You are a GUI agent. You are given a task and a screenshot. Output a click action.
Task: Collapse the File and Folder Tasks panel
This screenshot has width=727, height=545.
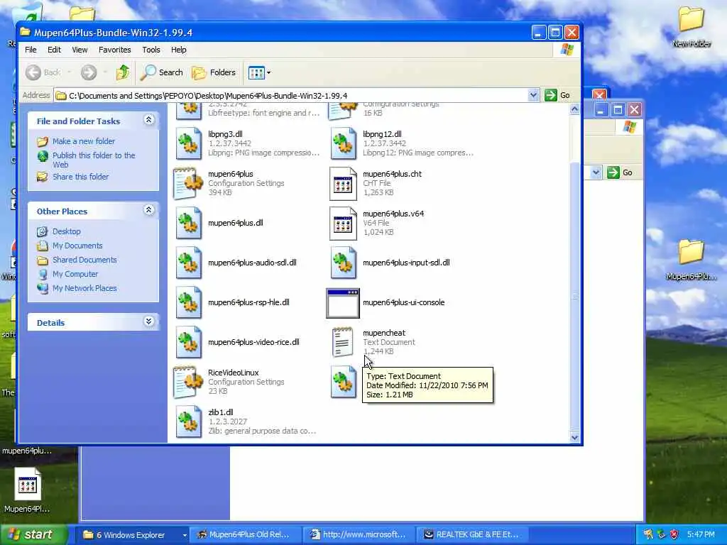click(149, 120)
